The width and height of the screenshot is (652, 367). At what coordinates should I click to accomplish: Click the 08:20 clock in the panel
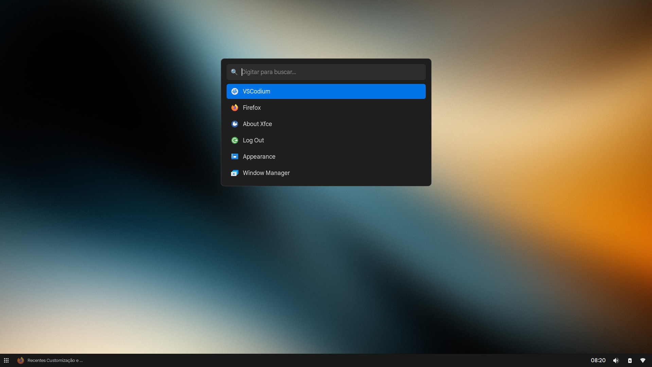tap(598, 360)
